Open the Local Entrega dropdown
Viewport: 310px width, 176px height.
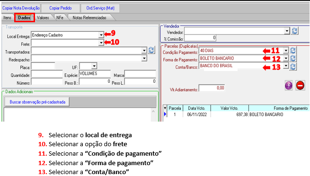[x=101, y=35]
